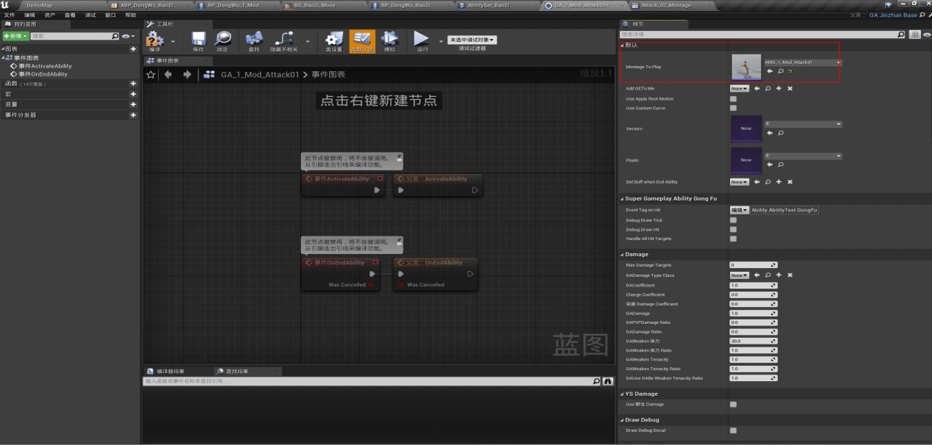The height and width of the screenshot is (445, 932).
Task: Open Montage To Play asset dropdown
Action: (x=803, y=62)
